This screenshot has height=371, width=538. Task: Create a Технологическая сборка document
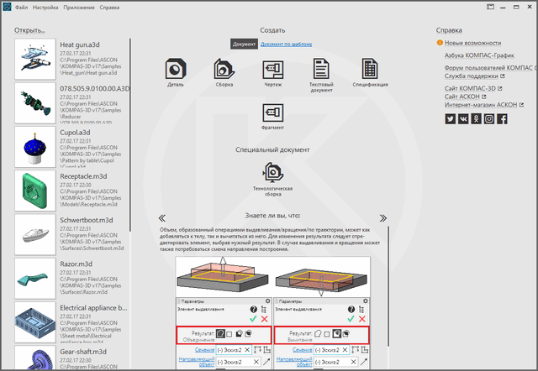[x=272, y=174]
